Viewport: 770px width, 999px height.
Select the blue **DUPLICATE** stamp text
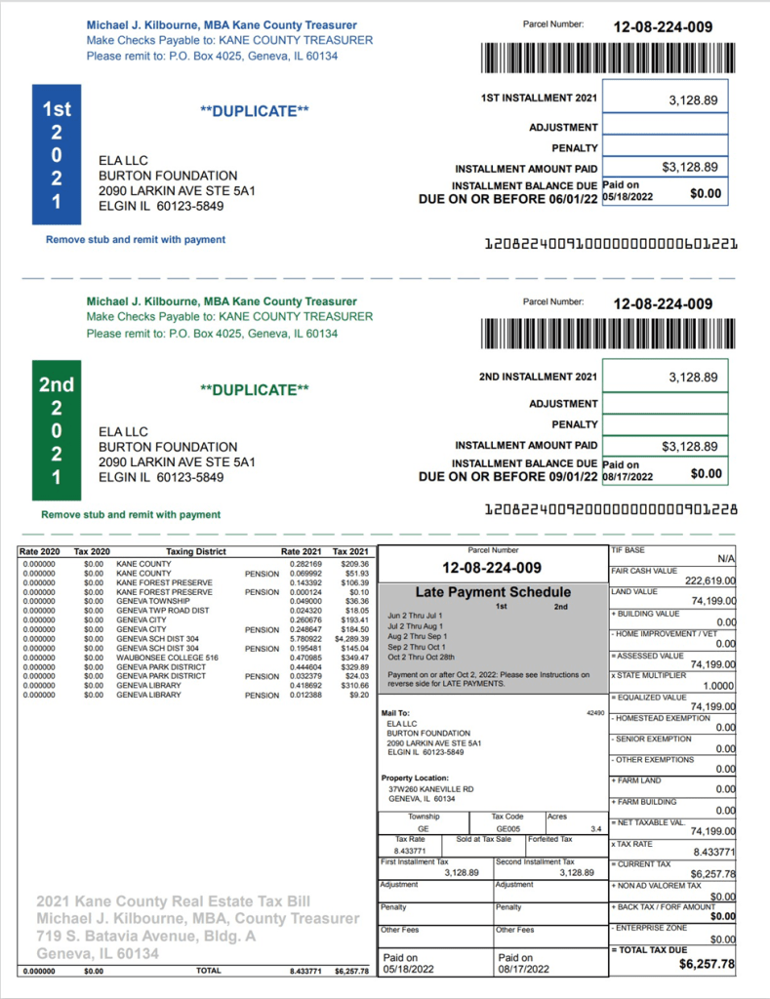(254, 111)
